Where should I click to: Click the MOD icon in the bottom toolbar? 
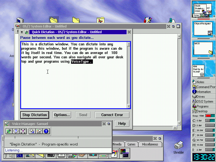[x=51, y=156]
